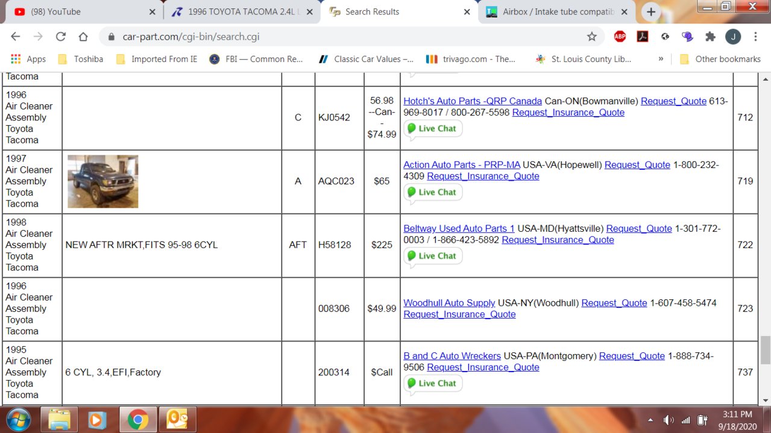The image size is (771, 433).
Task: Open the Imported From IE bookmark folder
Action: click(x=156, y=59)
